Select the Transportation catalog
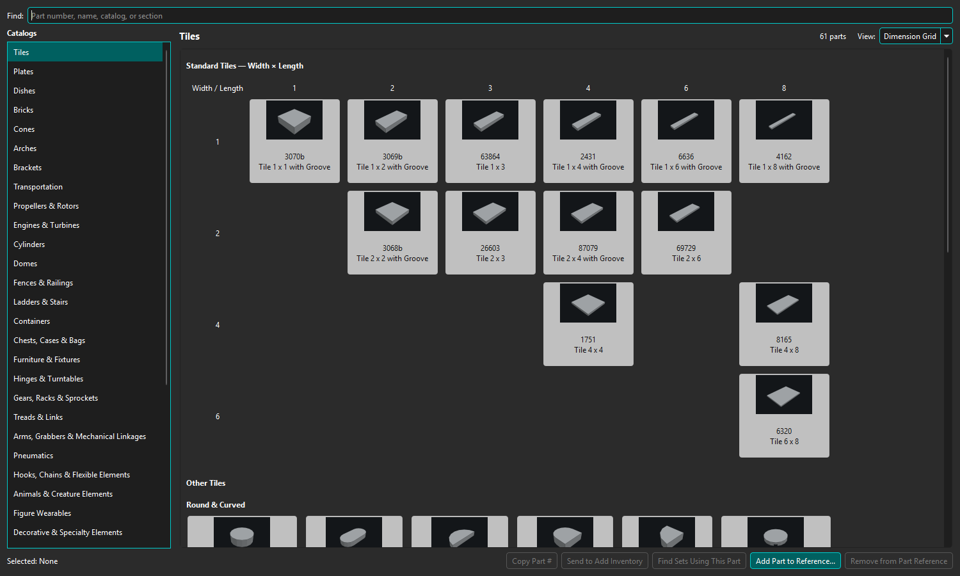This screenshot has height=576, width=960. click(85, 187)
